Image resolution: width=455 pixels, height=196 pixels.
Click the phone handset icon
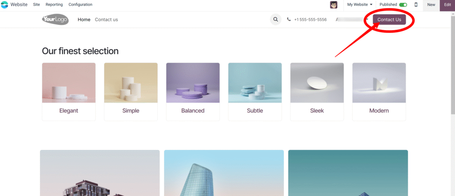click(x=289, y=20)
